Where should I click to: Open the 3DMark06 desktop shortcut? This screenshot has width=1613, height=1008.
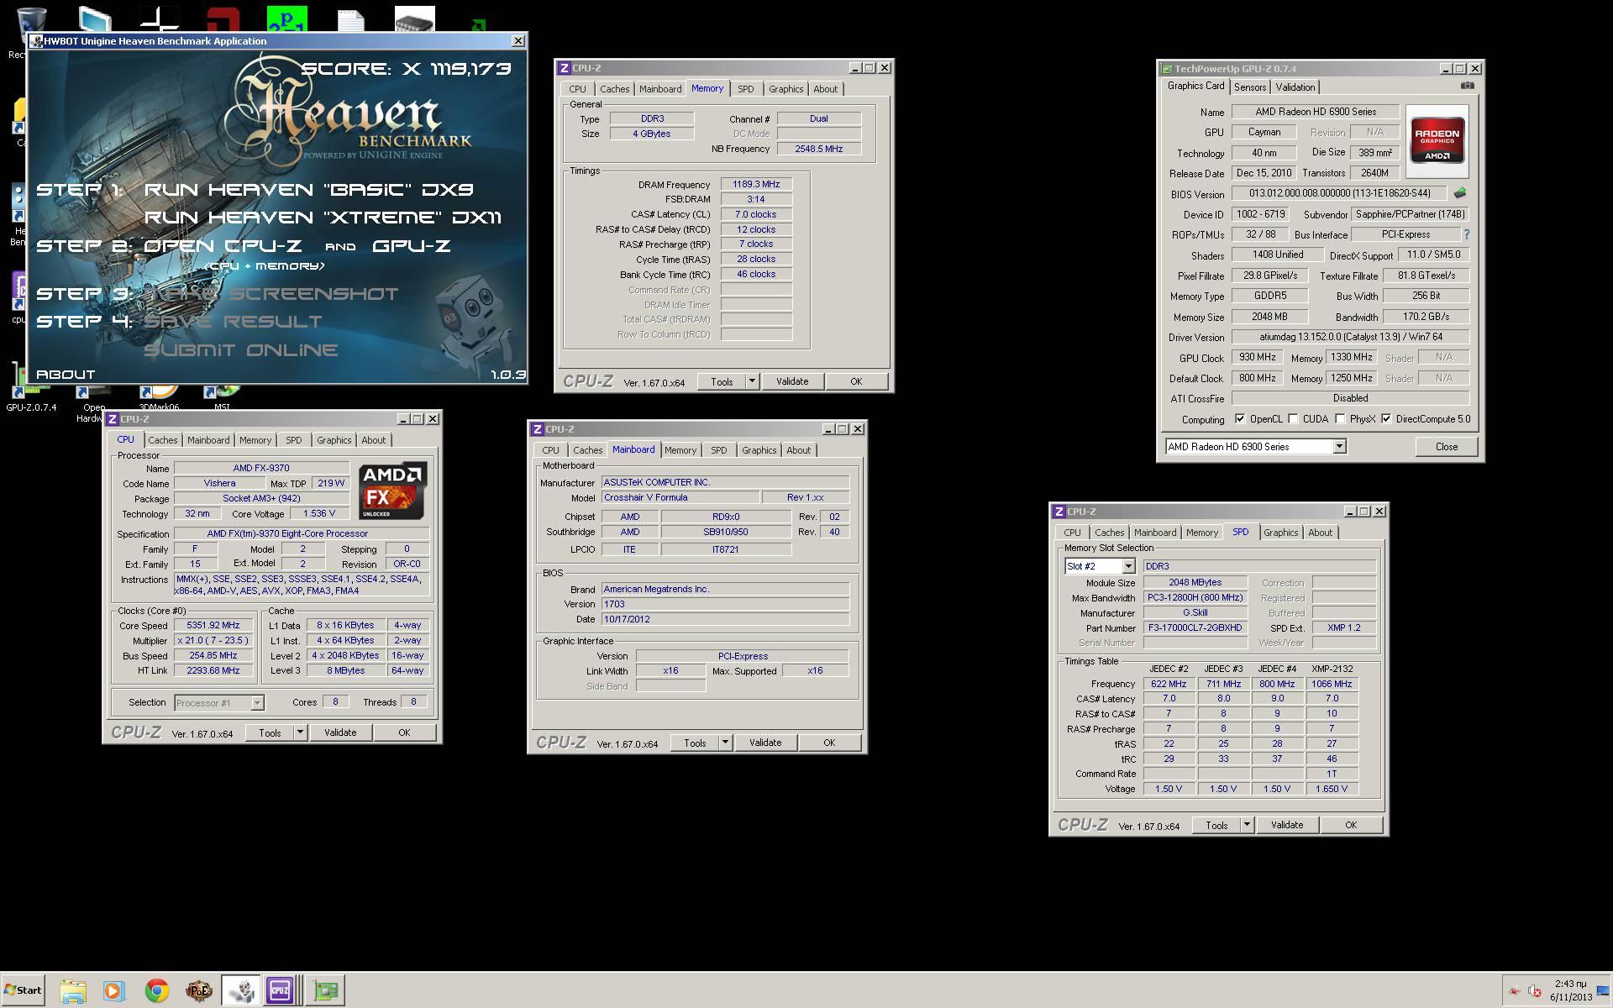coord(158,399)
